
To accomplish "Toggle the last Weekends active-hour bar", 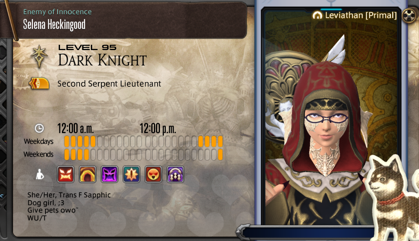I will pos(220,155).
